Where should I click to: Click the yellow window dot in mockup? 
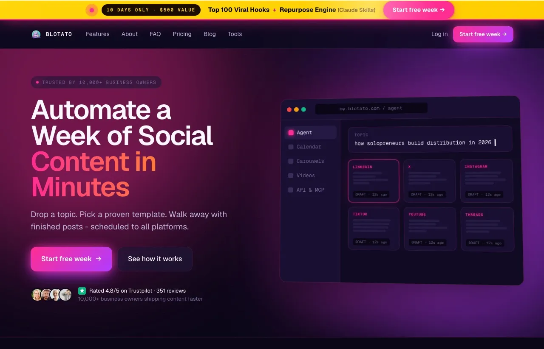297,109
